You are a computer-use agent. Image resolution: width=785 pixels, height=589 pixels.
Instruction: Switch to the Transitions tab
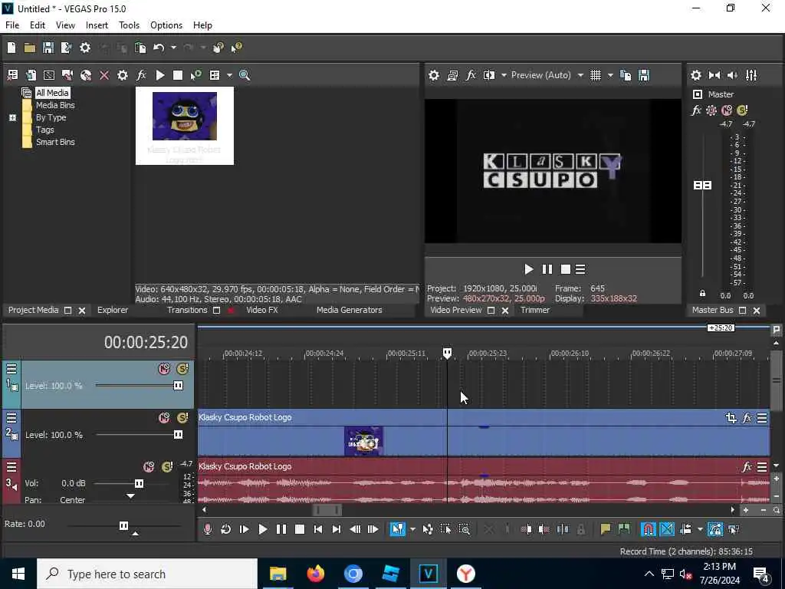click(x=187, y=310)
